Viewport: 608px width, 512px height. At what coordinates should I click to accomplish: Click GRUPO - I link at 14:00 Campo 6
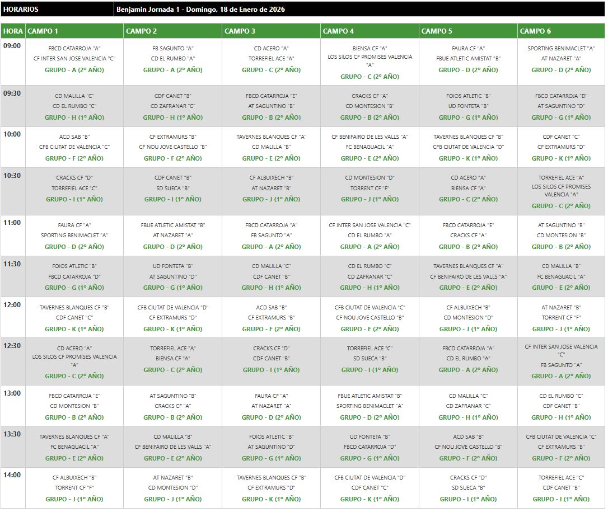pos(561,499)
